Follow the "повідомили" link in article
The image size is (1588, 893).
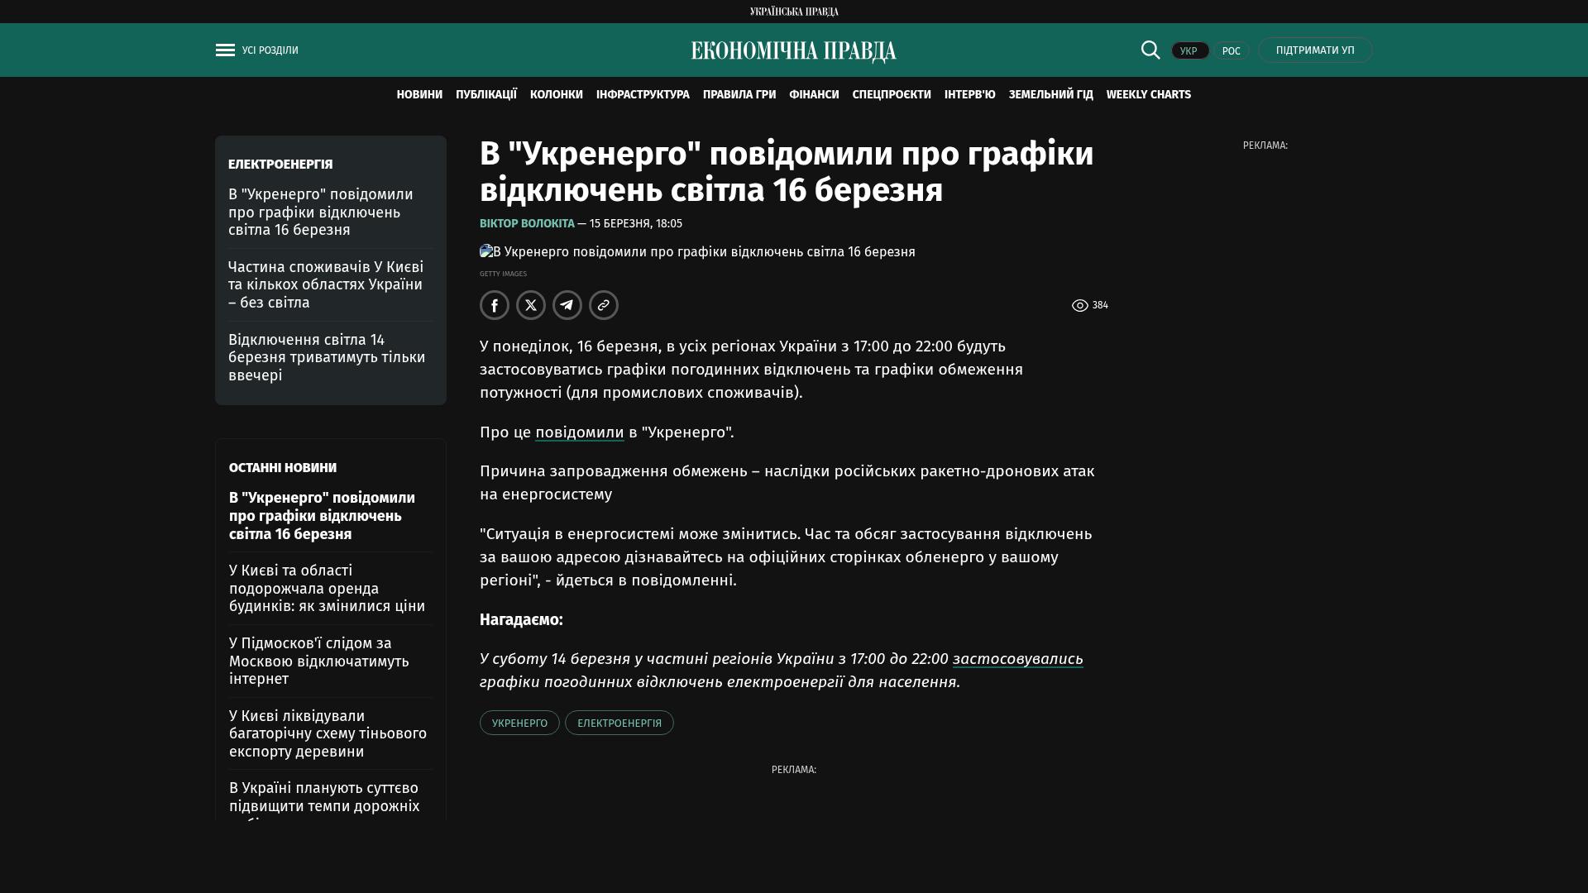point(579,432)
